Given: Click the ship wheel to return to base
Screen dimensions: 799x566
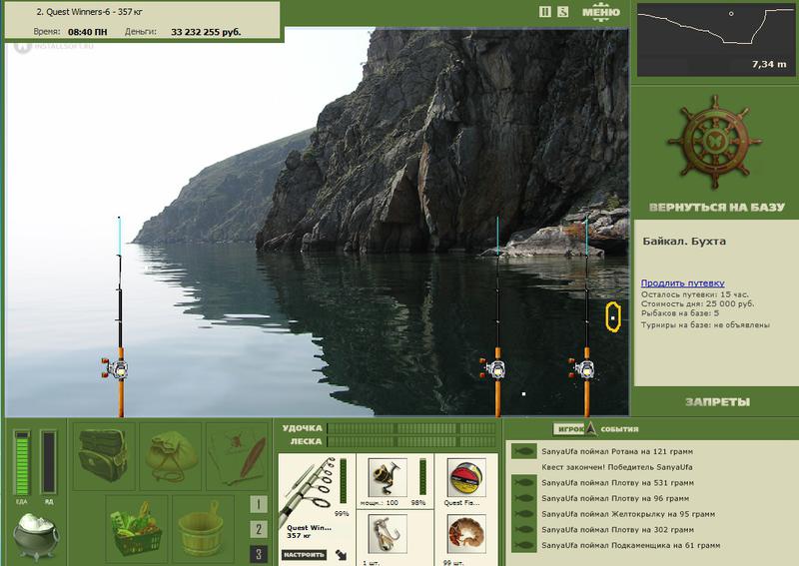Looking at the screenshot, I should click(715, 142).
